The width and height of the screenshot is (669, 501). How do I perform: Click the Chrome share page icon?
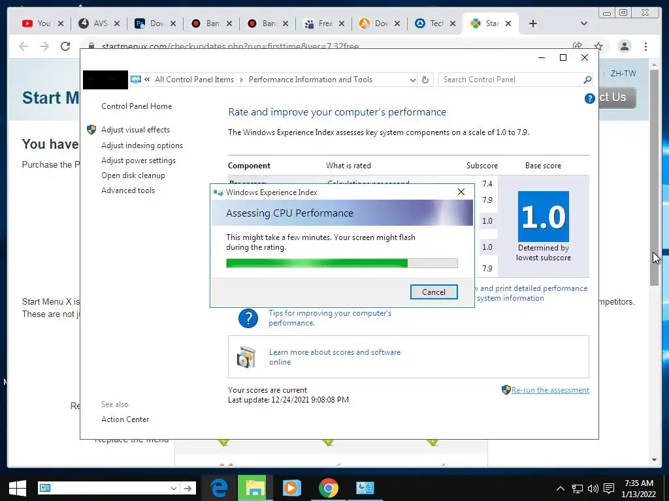click(x=578, y=46)
